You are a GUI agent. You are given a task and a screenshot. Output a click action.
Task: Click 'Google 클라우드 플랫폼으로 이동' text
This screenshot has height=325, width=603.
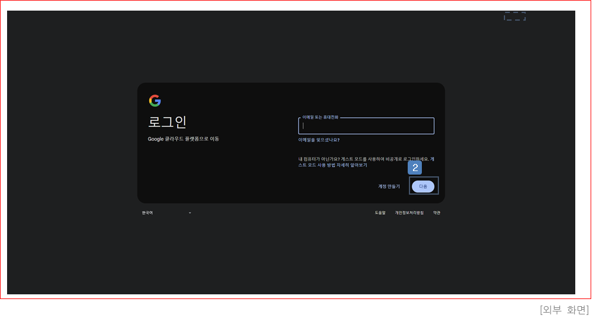pos(183,139)
